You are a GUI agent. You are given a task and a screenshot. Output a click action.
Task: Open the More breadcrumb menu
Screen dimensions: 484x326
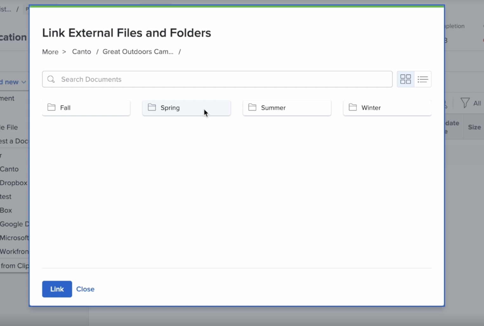50,51
